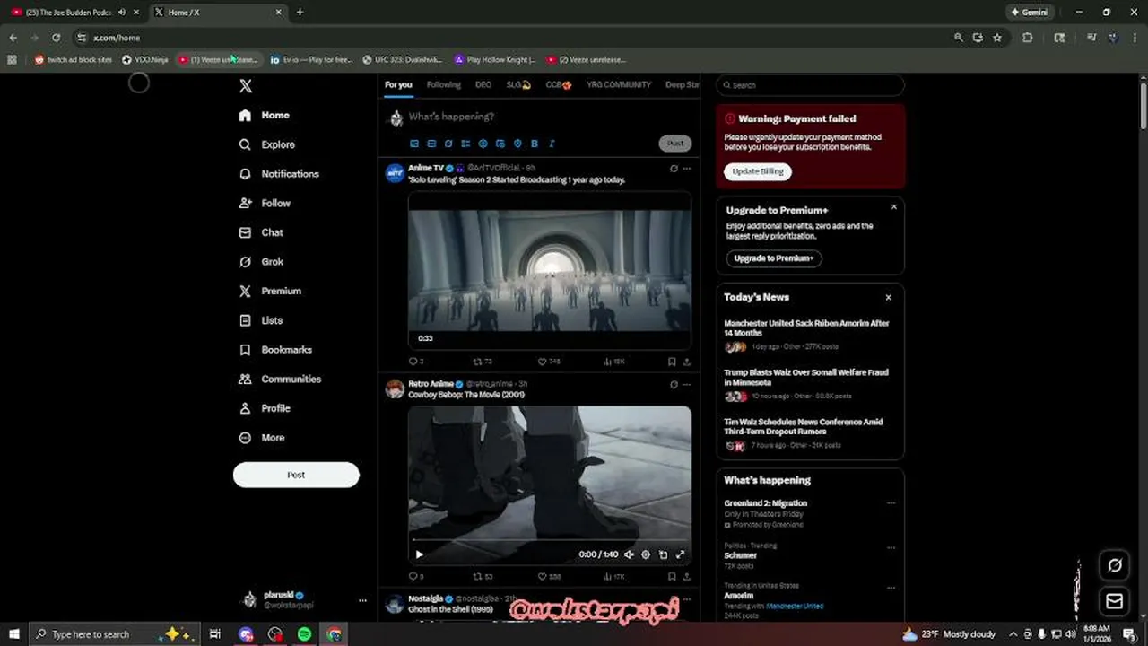The width and height of the screenshot is (1148, 646).
Task: Like the Retro Anime Cowboy Bebop post
Action: 549,577
